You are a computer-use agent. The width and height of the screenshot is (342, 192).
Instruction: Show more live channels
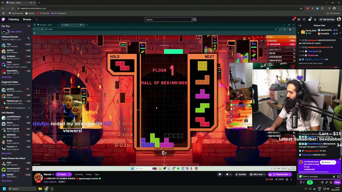pyautogui.click(x=7, y=153)
